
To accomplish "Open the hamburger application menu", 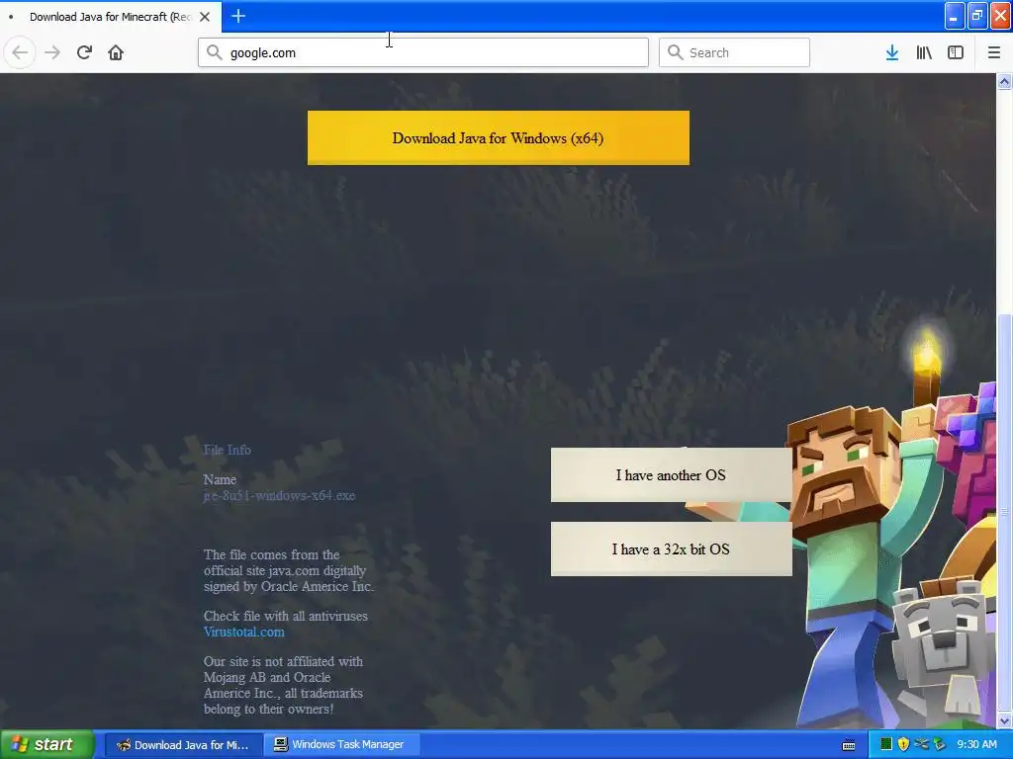I will pyautogui.click(x=994, y=52).
